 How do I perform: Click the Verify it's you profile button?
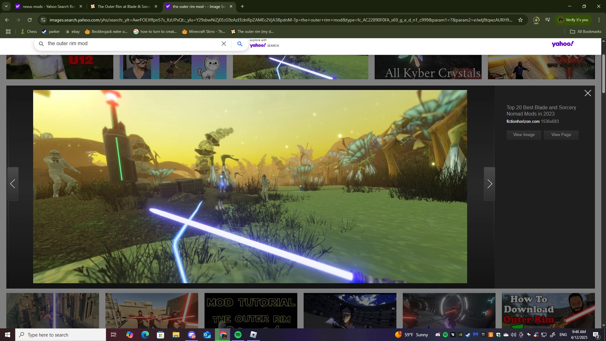pos(573,20)
